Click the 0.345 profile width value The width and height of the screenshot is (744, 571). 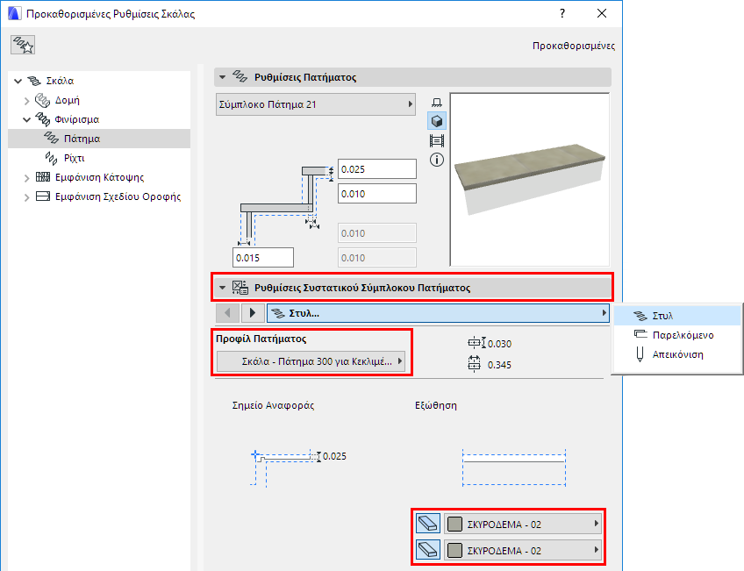point(499,365)
